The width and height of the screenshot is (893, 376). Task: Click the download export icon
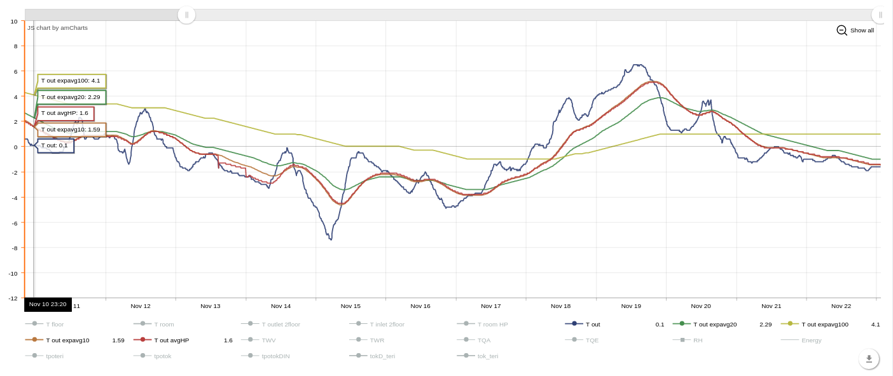869,359
